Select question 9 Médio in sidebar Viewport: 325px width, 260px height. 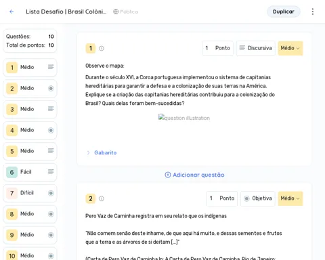point(30,235)
